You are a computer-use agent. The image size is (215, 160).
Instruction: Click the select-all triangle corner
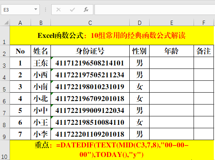pyautogui.click(x=7, y=23)
